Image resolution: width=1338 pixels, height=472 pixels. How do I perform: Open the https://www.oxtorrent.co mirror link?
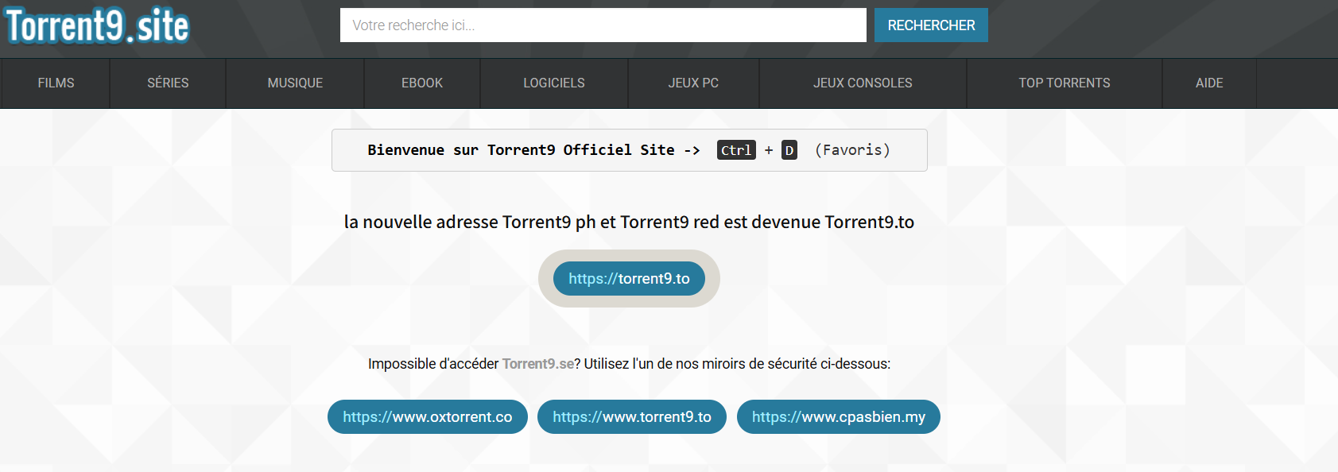point(428,417)
